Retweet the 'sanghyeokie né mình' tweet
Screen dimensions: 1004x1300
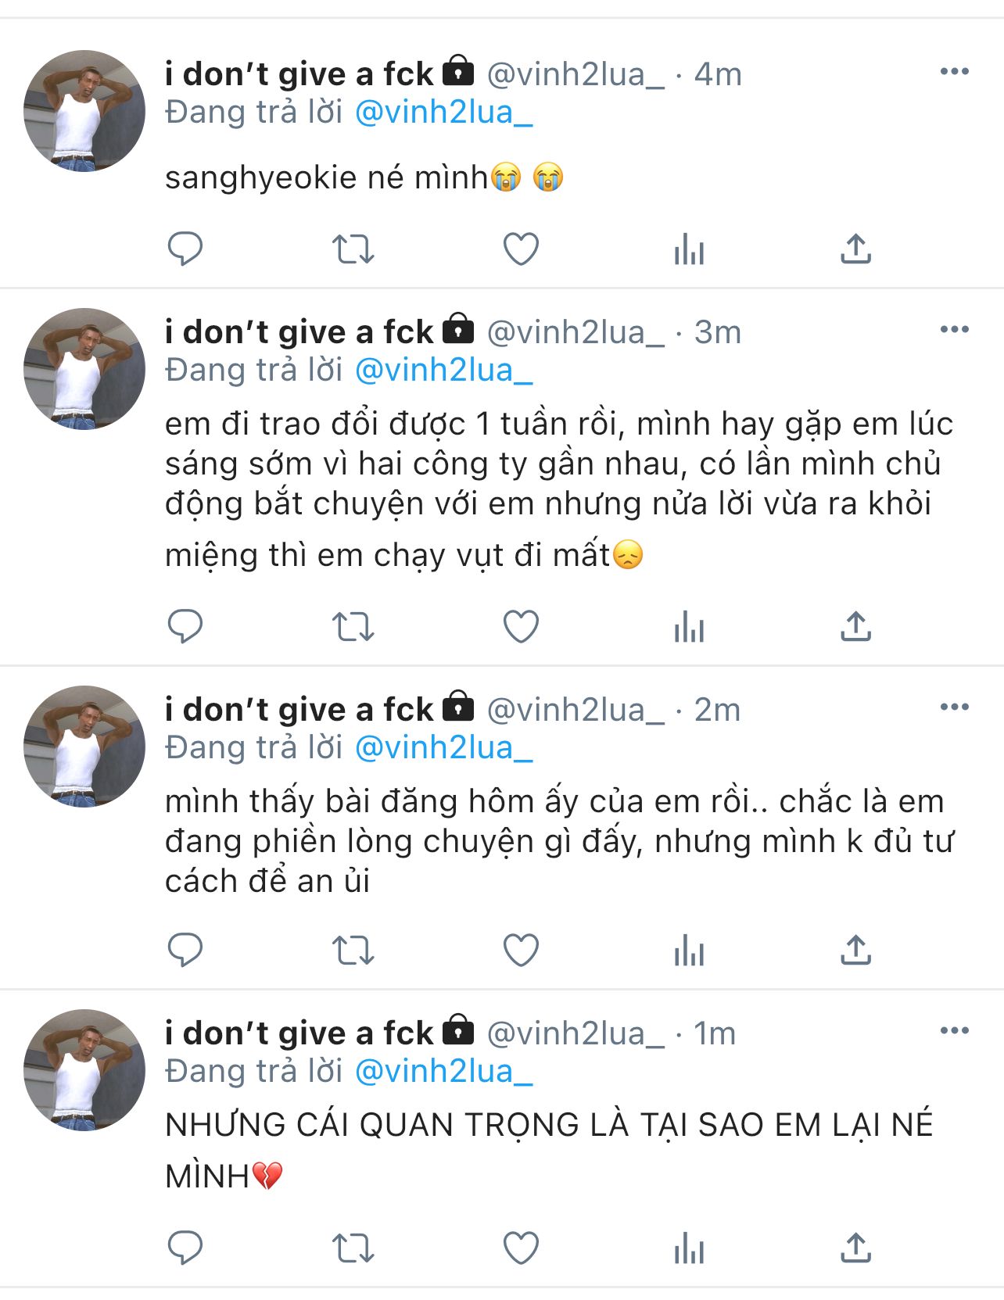353,249
